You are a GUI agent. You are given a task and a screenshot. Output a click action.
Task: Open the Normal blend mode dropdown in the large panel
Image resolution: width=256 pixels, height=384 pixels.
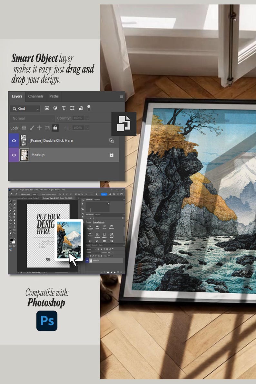point(32,118)
